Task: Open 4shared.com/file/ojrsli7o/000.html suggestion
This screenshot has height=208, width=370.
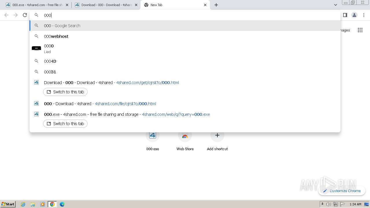Action: 185,104
